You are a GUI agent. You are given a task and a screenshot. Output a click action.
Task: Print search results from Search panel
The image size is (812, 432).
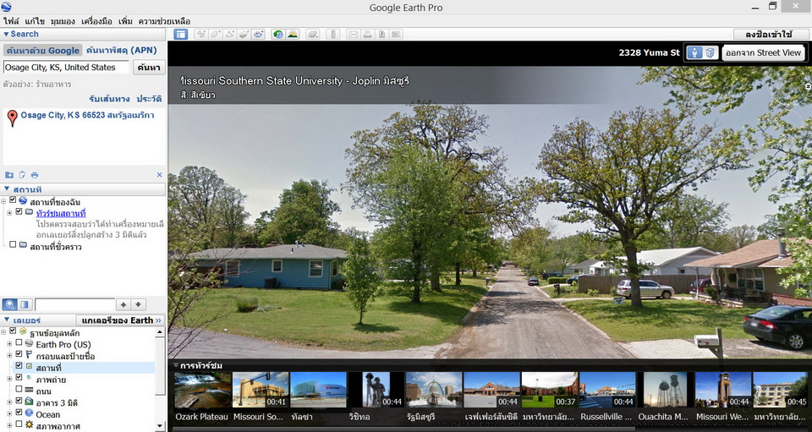coord(35,175)
